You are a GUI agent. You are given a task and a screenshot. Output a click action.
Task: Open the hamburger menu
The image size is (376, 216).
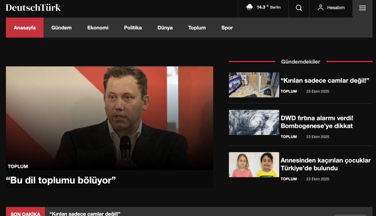(x=362, y=8)
